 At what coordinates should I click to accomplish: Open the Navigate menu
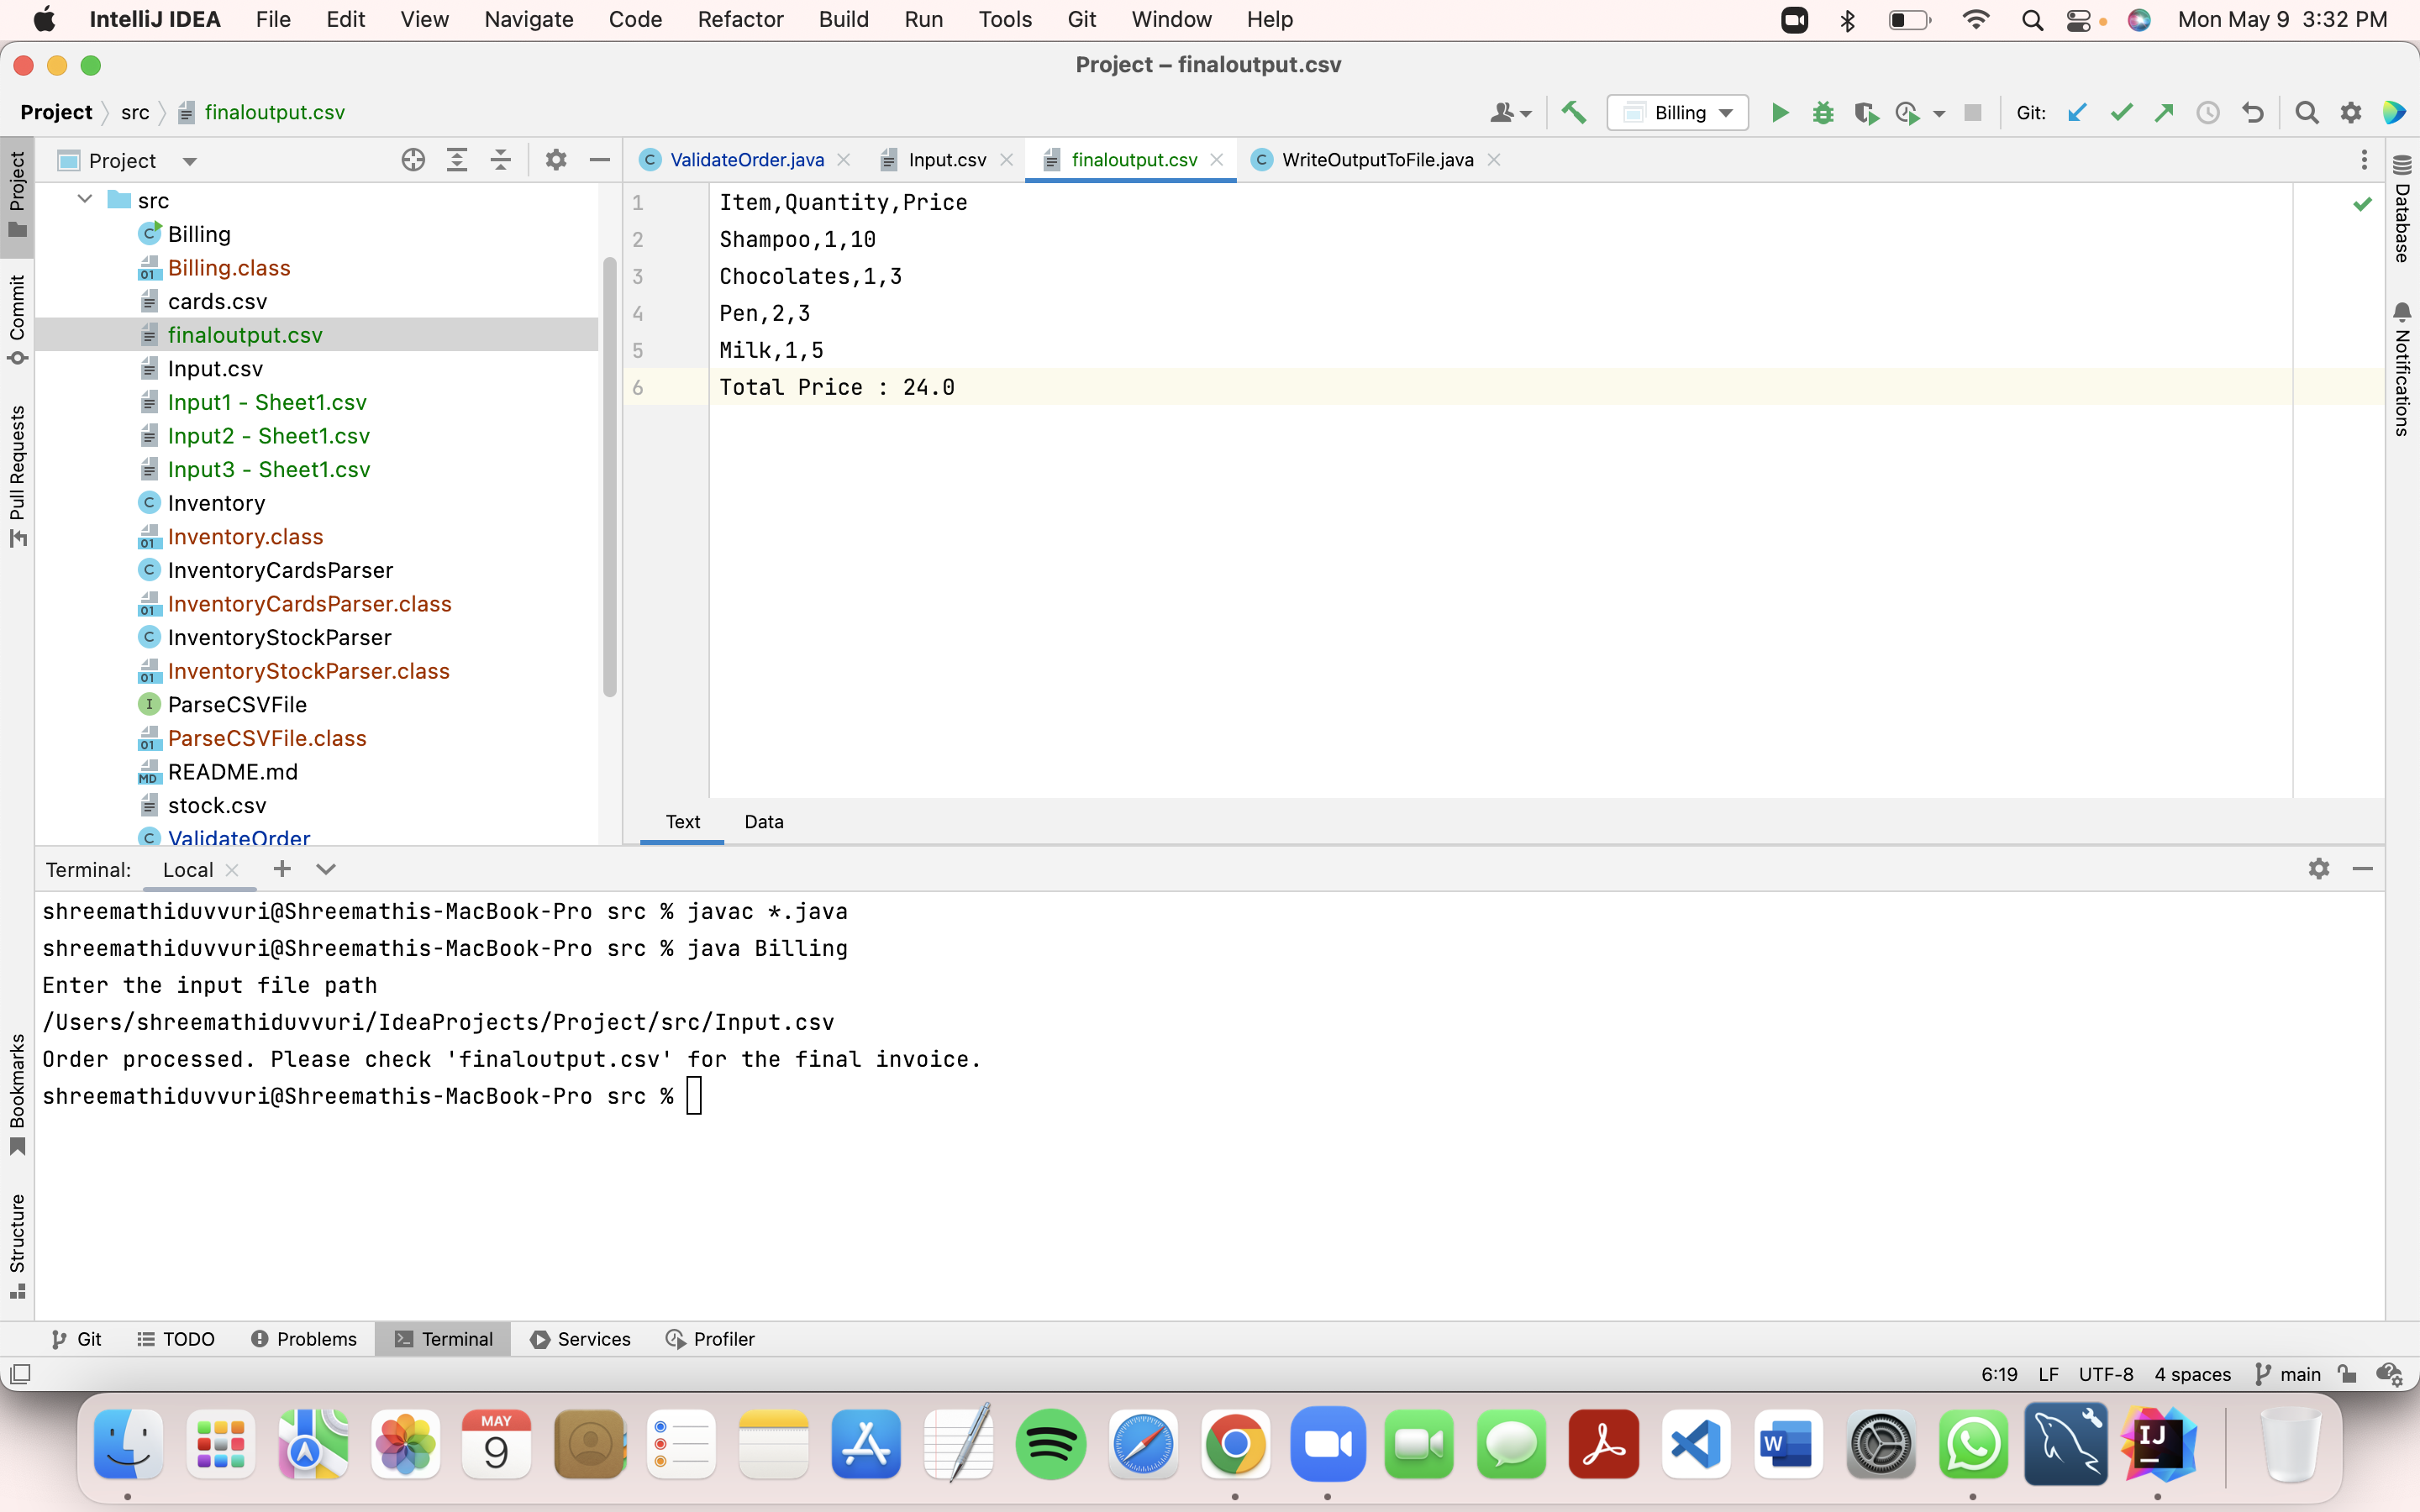529,19
